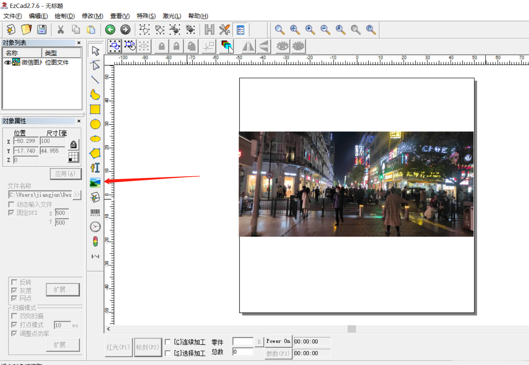Click the horizontal scrollbar thumb
This screenshot has height=365, width=529.
pos(352,329)
